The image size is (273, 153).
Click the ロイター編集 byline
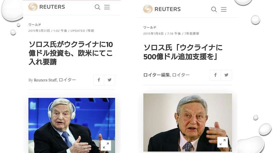(167, 75)
